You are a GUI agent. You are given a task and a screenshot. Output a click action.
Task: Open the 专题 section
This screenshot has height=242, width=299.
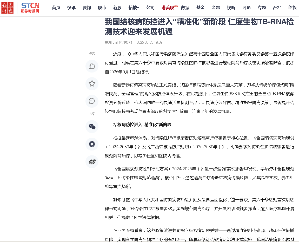pos(262,8)
